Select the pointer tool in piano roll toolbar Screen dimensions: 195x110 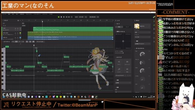[13, 42]
